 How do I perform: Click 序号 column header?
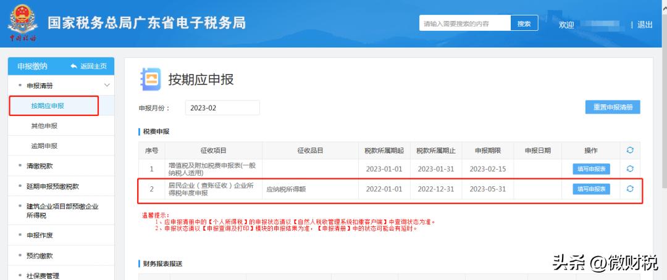pos(151,150)
